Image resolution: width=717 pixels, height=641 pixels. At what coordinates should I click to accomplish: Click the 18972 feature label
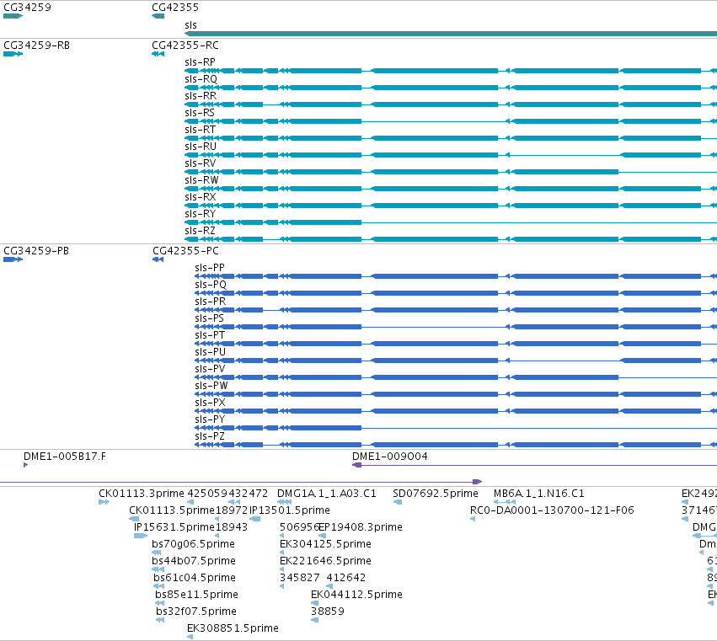(232, 510)
